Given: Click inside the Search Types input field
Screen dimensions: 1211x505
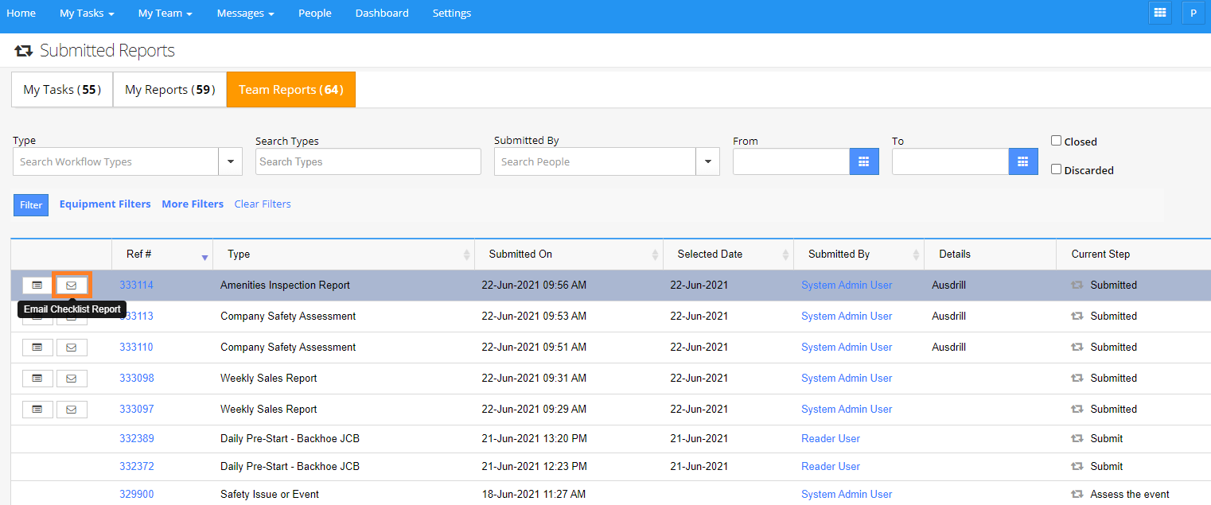Looking at the screenshot, I should pos(368,161).
